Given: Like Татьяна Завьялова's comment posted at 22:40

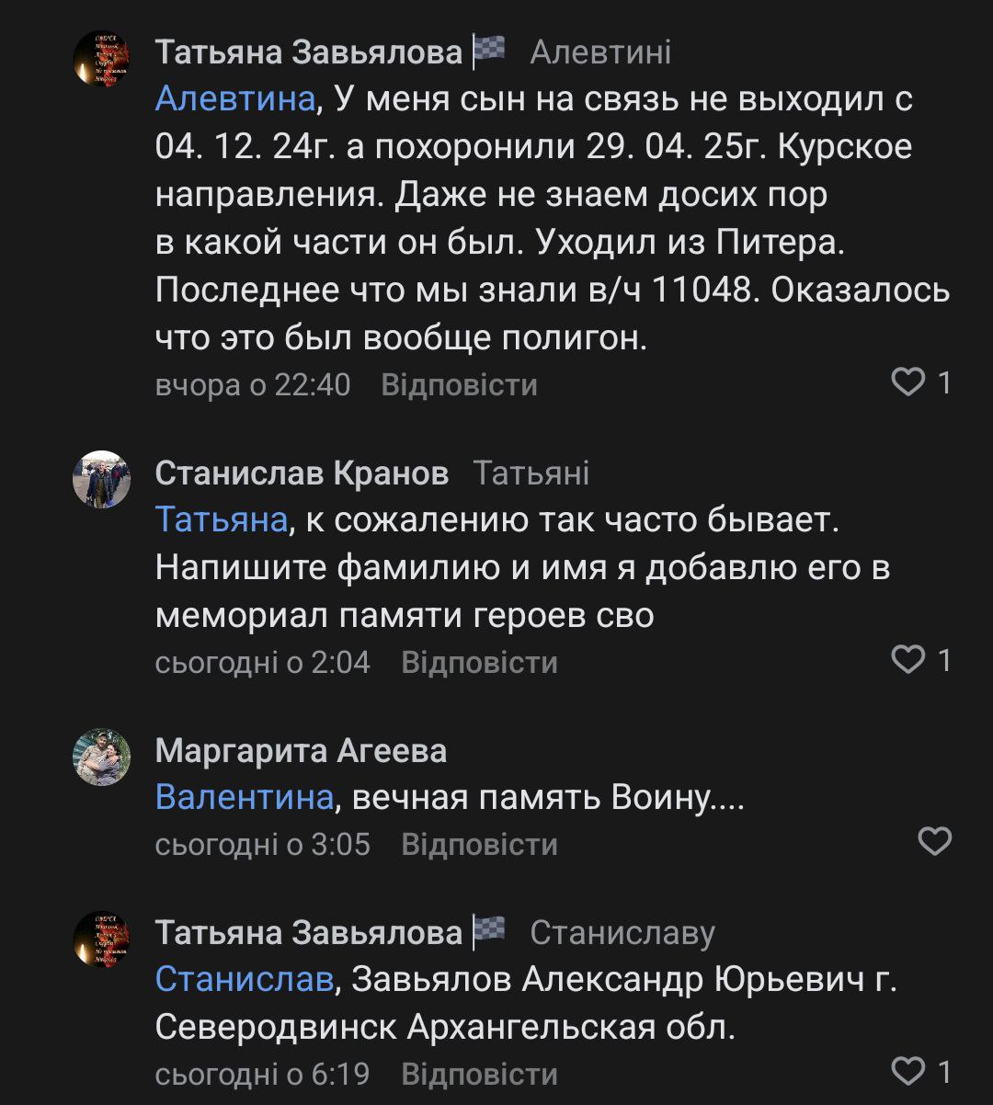Looking at the screenshot, I should pos(908,382).
